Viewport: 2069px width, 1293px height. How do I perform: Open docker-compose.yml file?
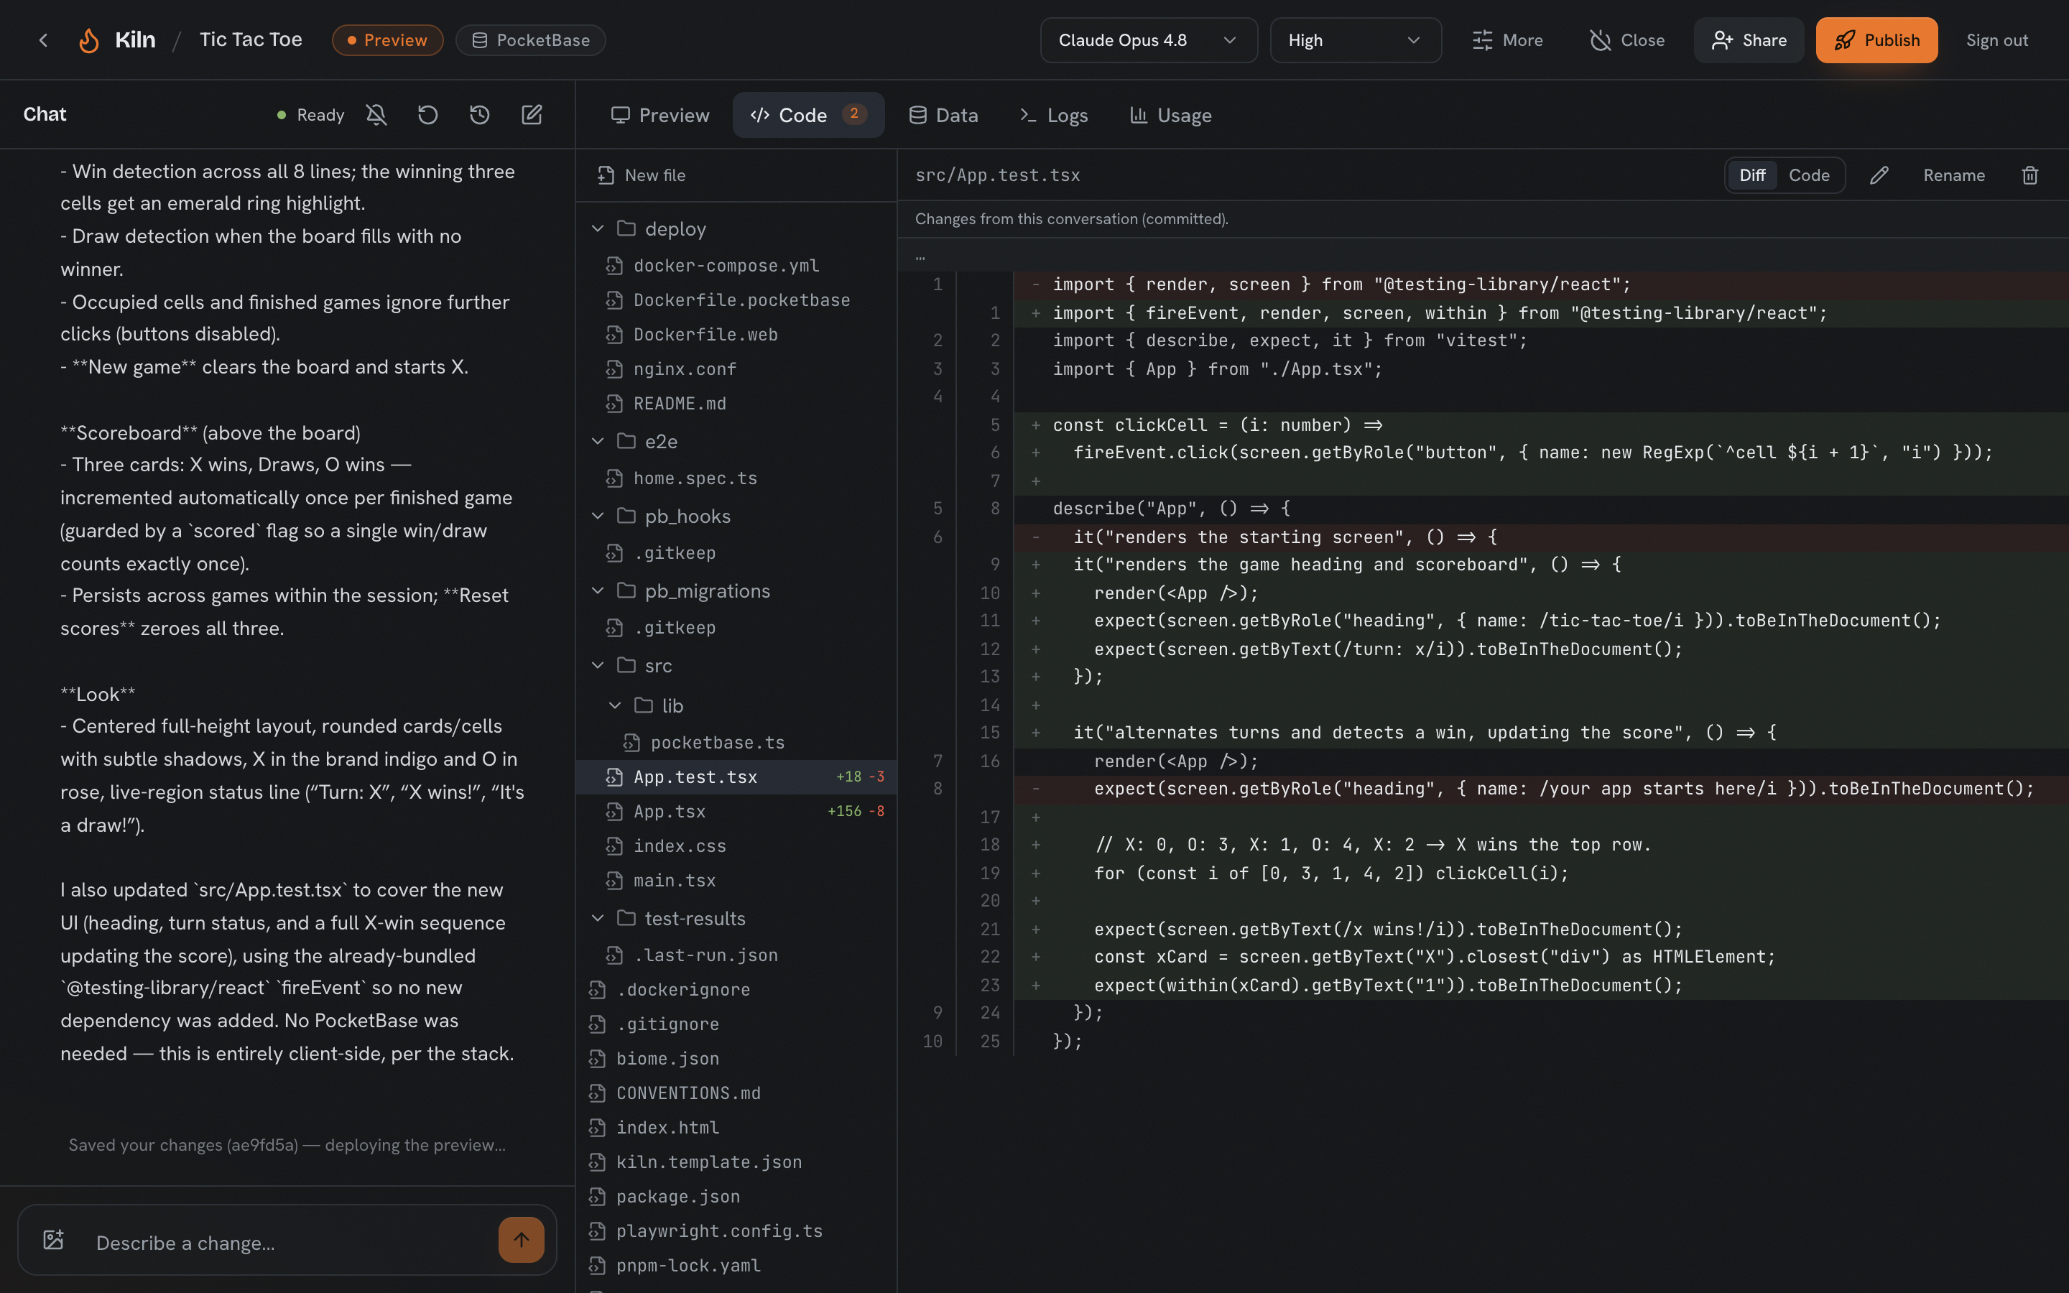(726, 266)
